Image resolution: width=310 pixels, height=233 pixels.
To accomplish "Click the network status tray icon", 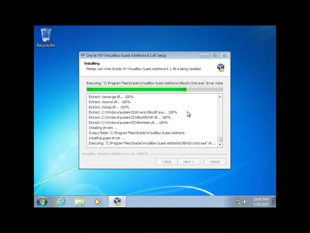I will click(x=238, y=202).
